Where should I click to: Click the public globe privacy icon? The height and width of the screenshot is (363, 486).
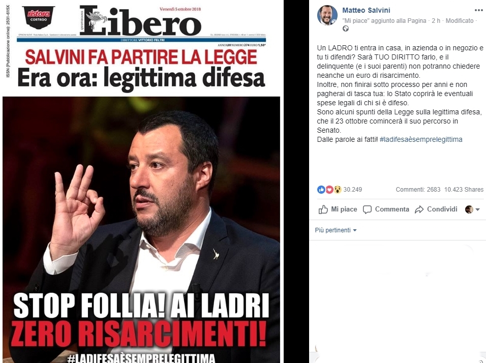click(x=345, y=28)
